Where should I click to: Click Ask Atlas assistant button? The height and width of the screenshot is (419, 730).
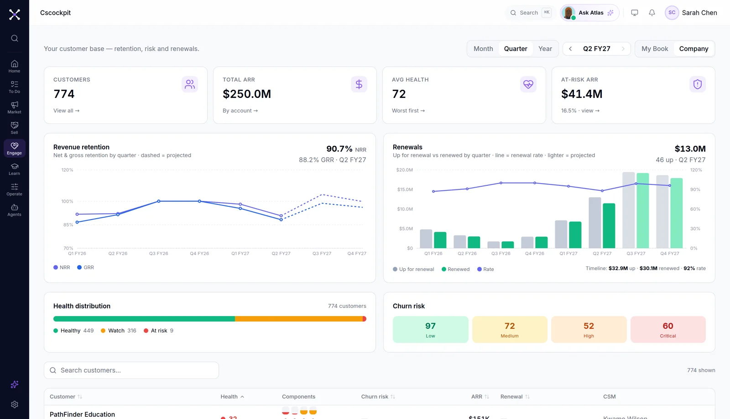pyautogui.click(x=589, y=13)
